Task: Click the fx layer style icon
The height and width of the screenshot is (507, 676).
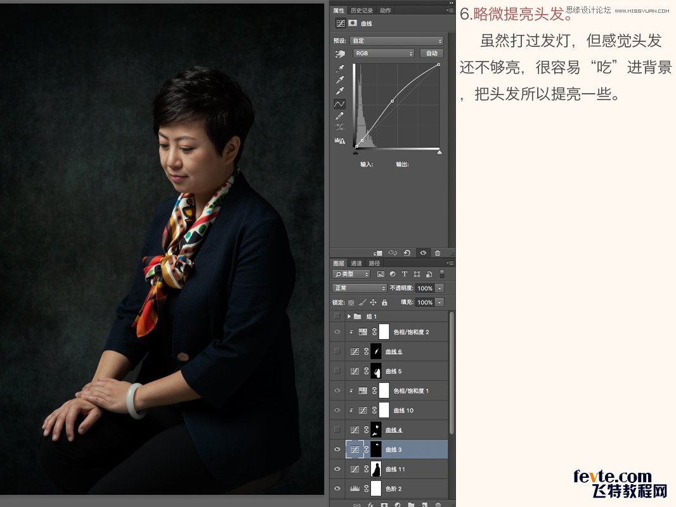Action: 370,504
